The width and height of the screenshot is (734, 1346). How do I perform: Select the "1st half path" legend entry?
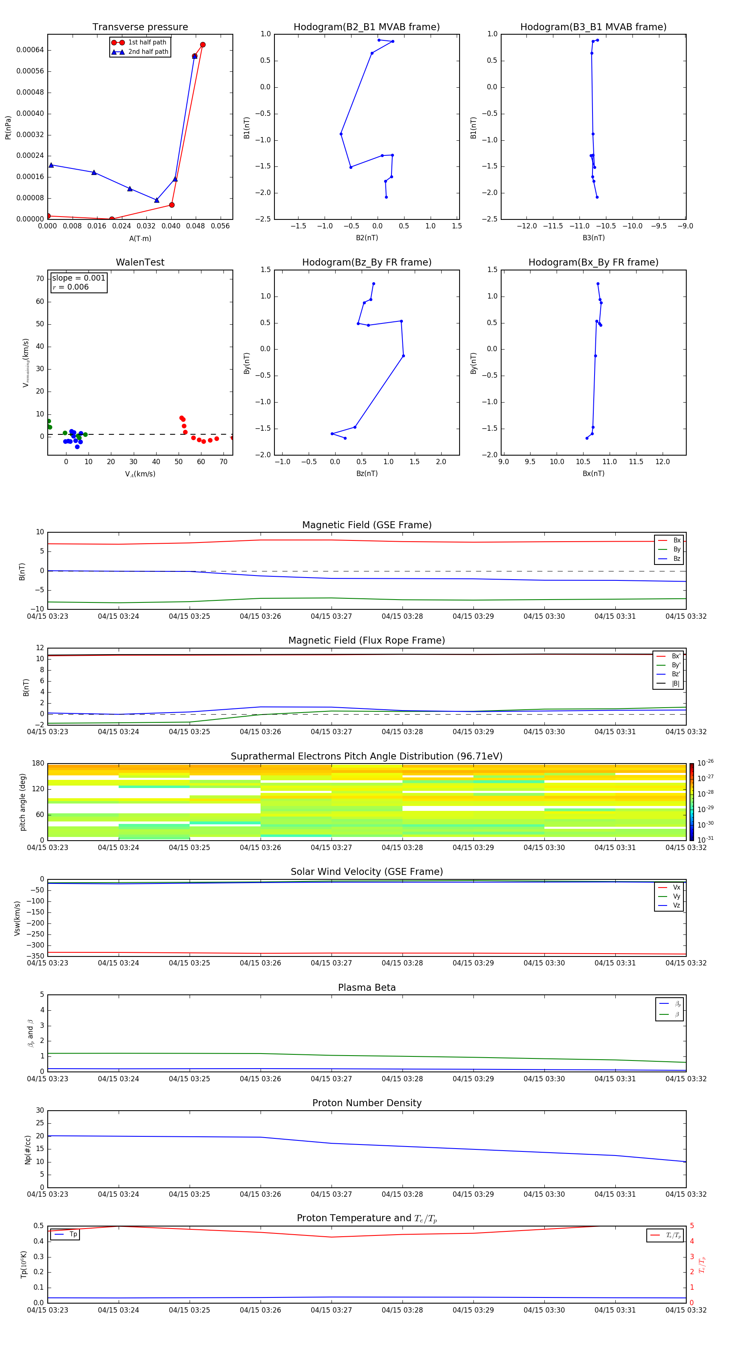point(140,42)
